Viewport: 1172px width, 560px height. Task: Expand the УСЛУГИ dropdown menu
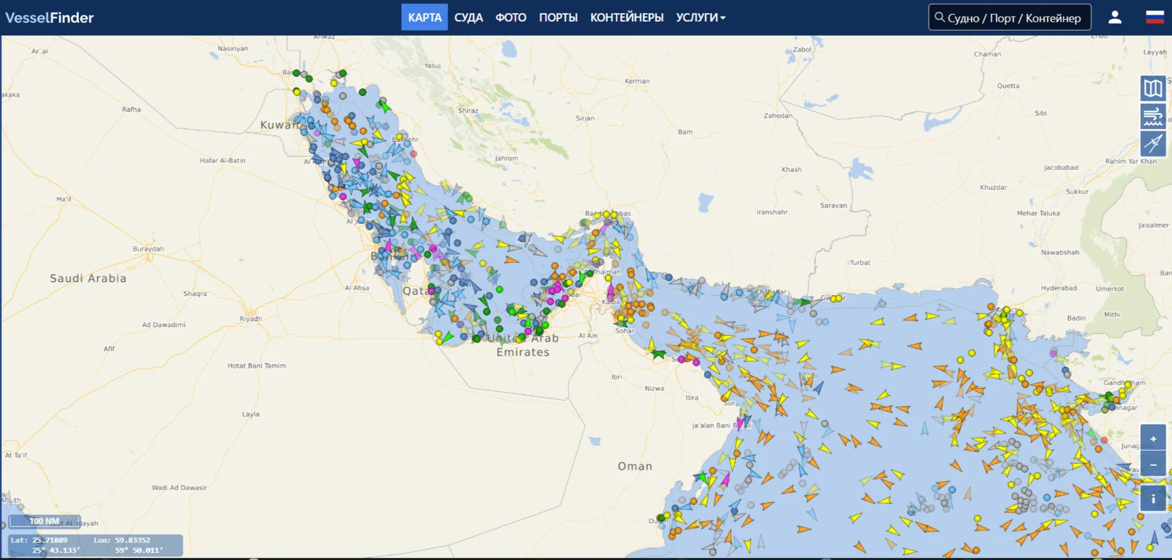[700, 17]
